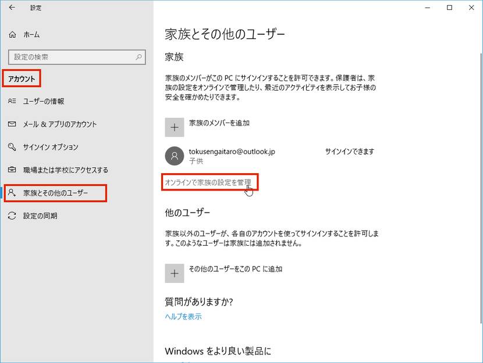Click plus icon to add family member
The height and width of the screenshot is (363, 483).
175,127
